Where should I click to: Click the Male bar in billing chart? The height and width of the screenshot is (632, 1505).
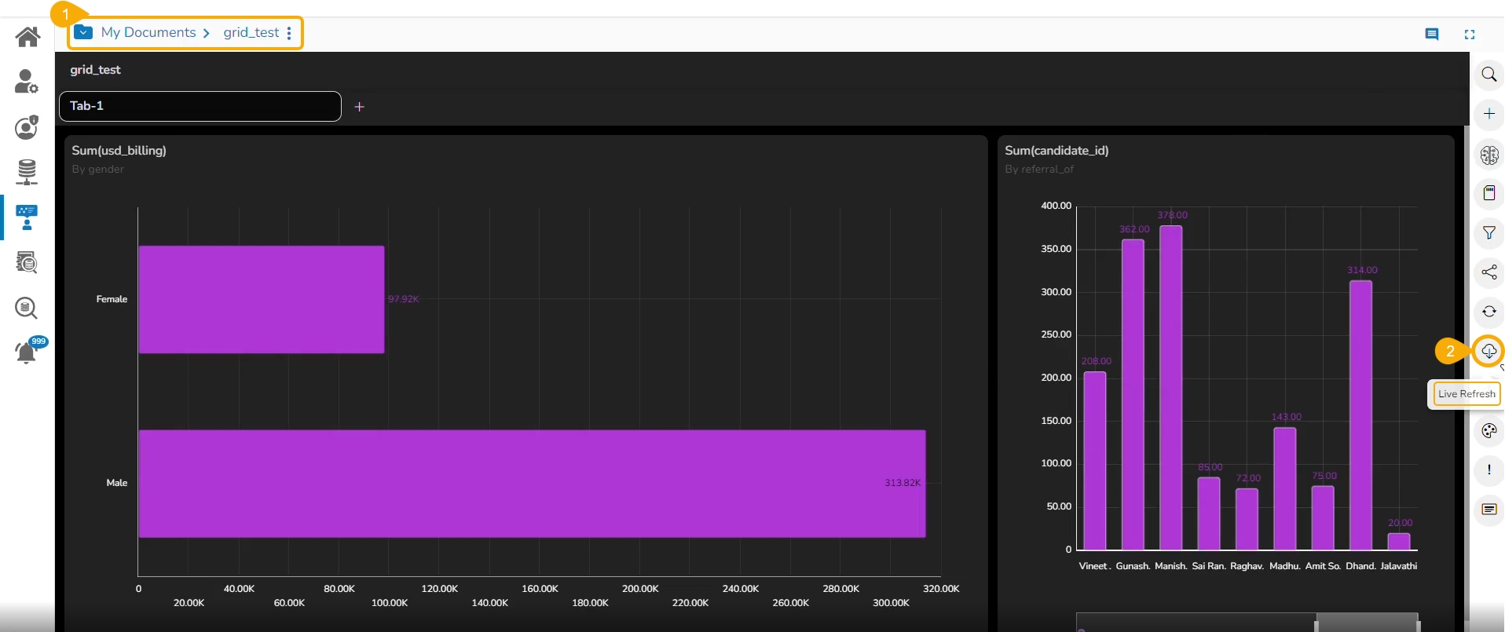click(531, 483)
